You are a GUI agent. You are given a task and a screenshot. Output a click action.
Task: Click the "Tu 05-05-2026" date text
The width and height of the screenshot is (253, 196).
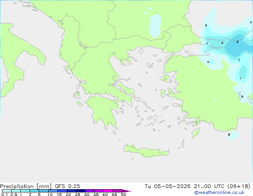[x=168, y=186]
